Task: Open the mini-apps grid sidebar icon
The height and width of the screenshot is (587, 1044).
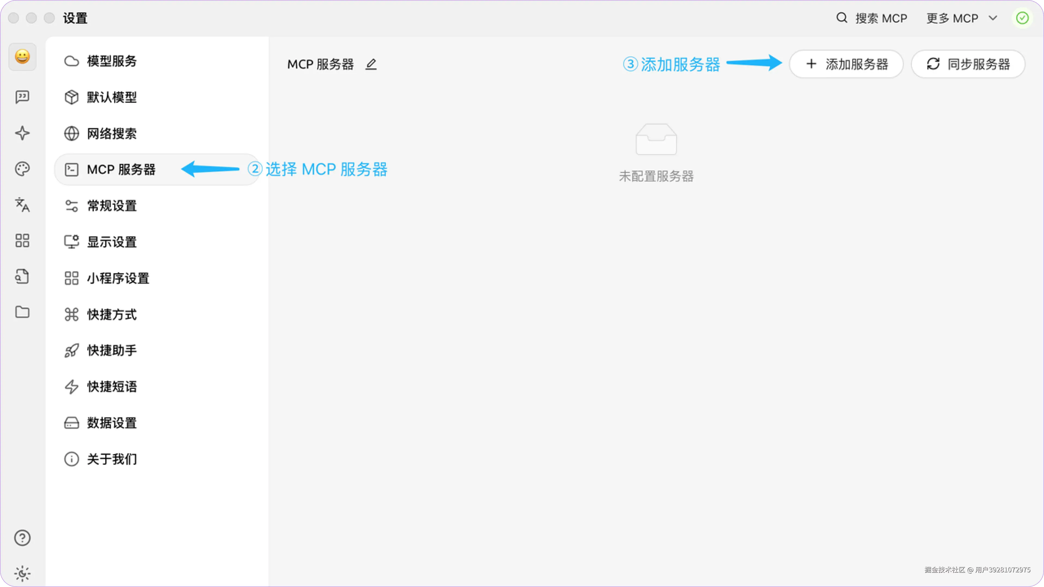Action: [x=22, y=241]
